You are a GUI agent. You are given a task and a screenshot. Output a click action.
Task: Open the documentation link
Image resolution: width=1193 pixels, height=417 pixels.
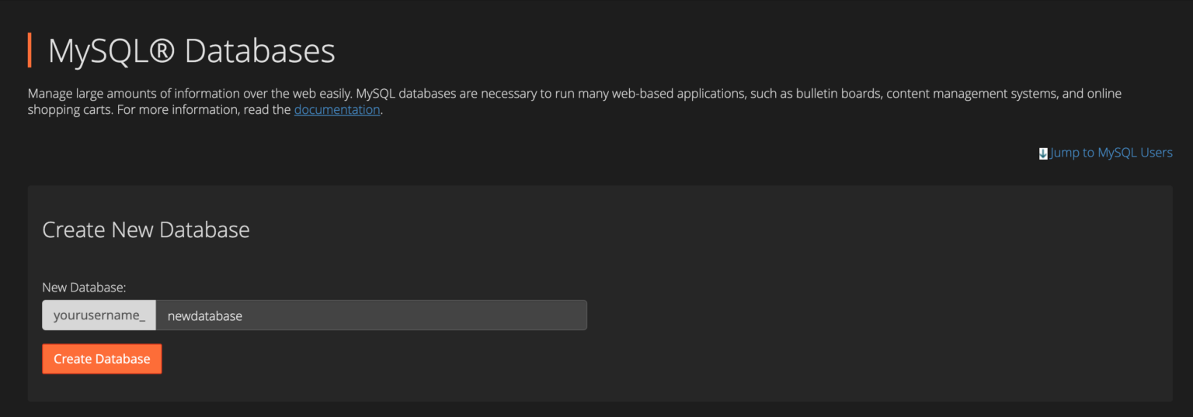click(x=336, y=110)
